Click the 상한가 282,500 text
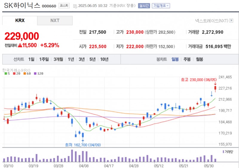Screen dimensions: 239x168 160,32
